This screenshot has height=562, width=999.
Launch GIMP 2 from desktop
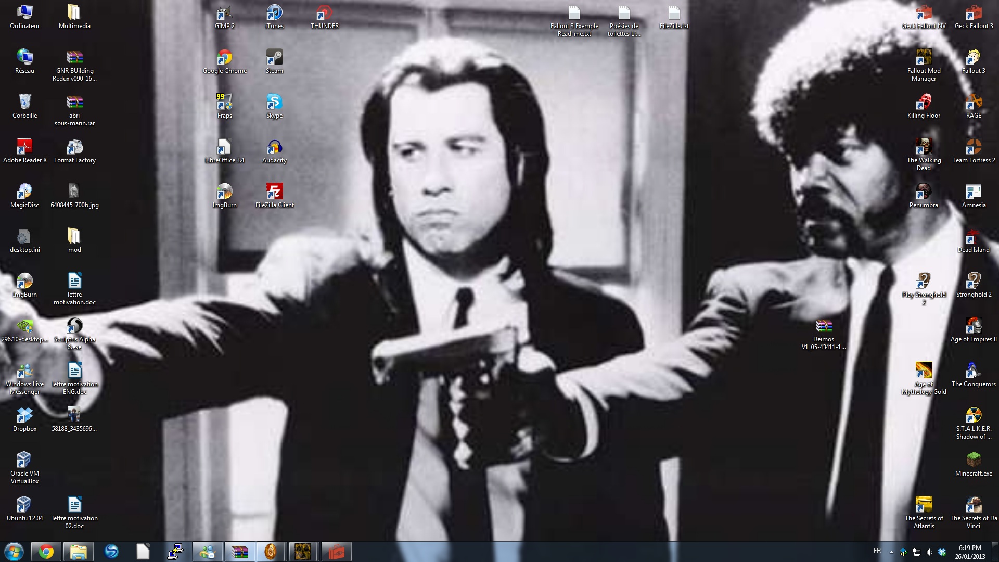(x=224, y=17)
